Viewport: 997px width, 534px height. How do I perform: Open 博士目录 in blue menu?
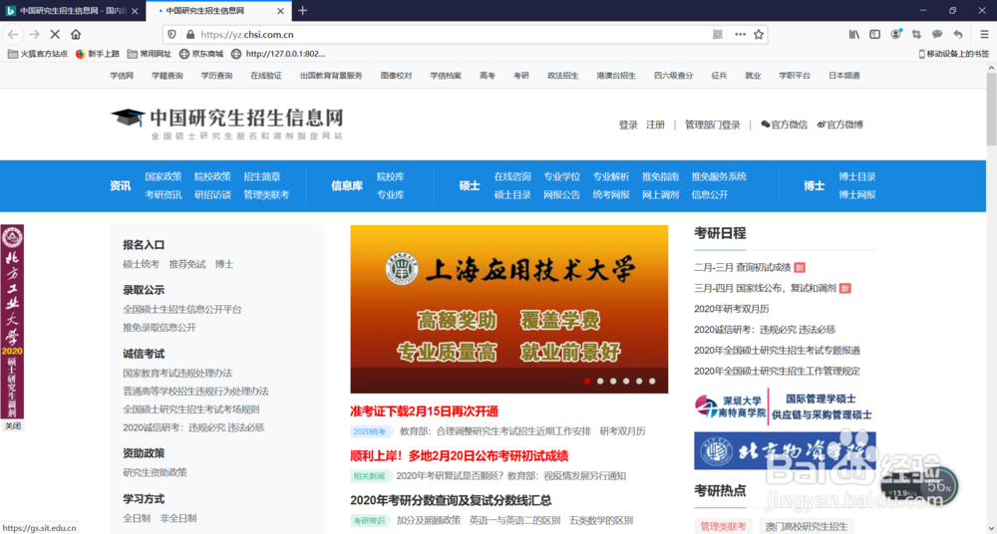point(857,176)
